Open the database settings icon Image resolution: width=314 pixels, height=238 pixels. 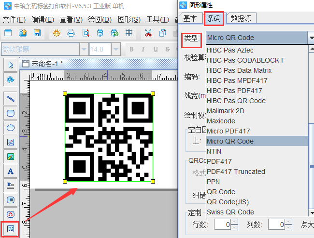[100, 33]
